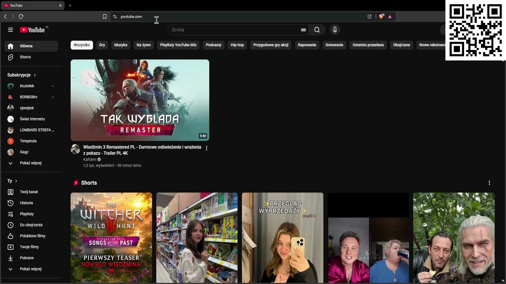Open the Geralt cosplay forest short
This screenshot has width=506, height=284.
tap(454, 238)
